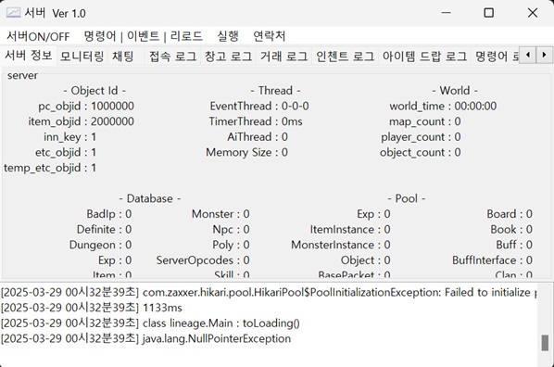Click the class lineage.Main : toLoading() log line
The width and height of the screenshot is (554, 367).
point(150,323)
